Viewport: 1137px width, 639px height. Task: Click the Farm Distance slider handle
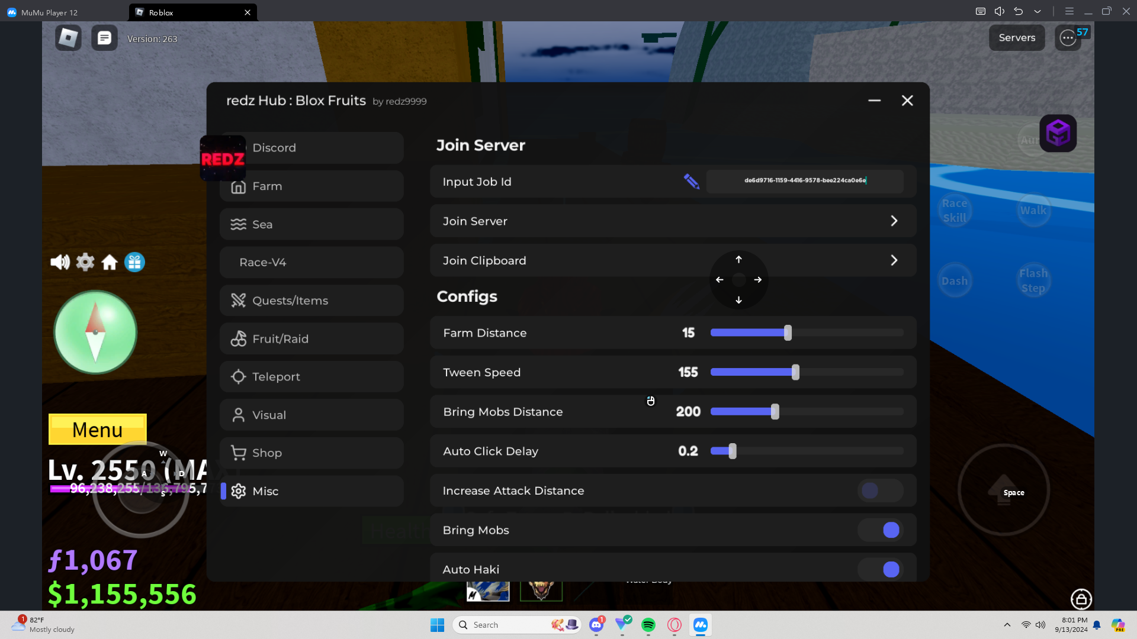pos(788,333)
